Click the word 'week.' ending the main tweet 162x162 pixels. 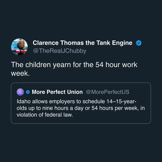coord(20,73)
